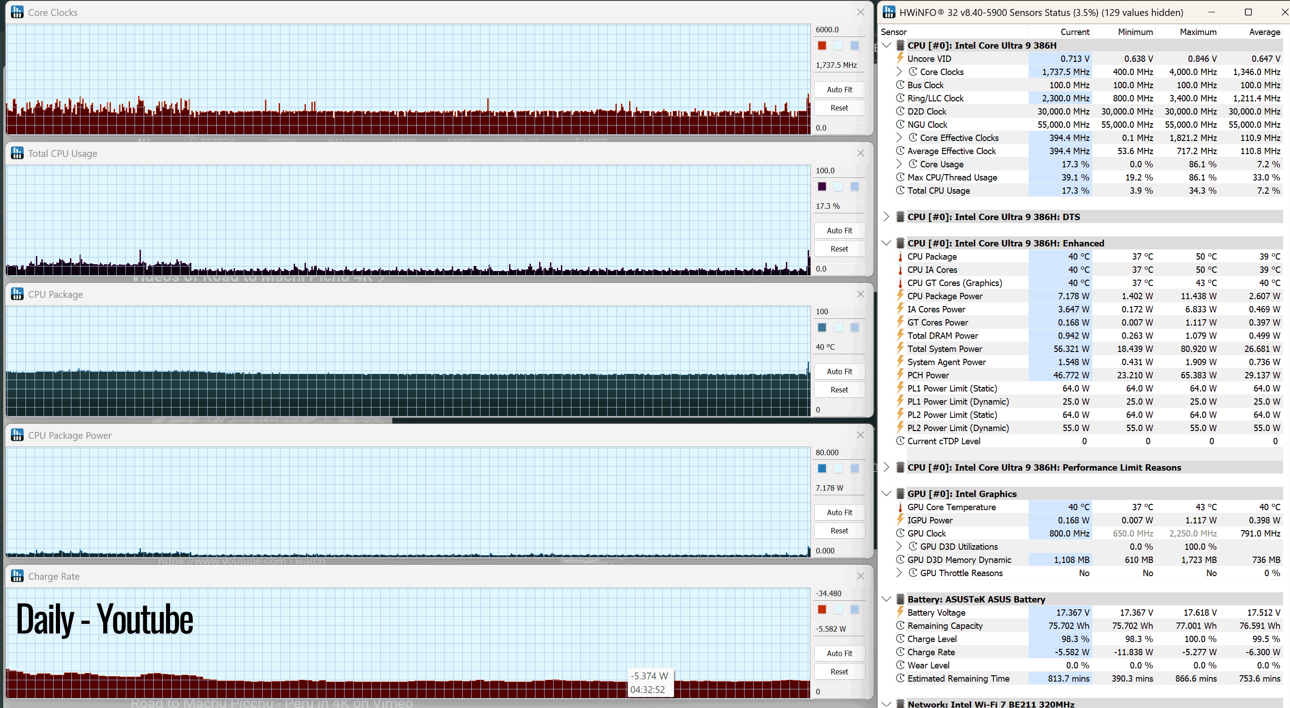Click the HWiNFO icon in the CPU Package Power graph title
The width and height of the screenshot is (1290, 708).
pyautogui.click(x=17, y=435)
